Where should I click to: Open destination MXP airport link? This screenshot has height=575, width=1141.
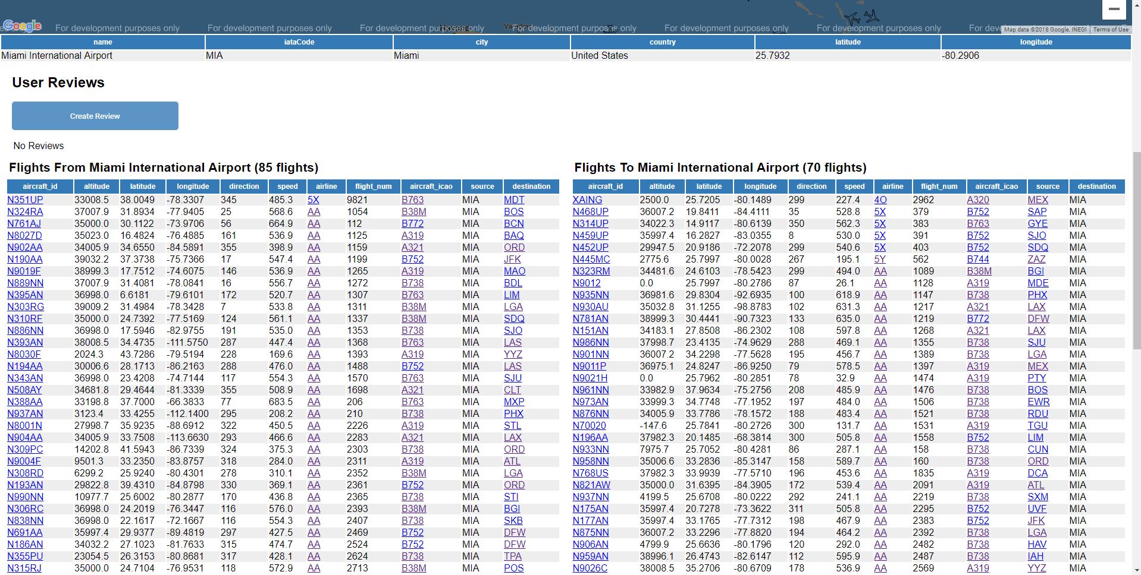514,402
